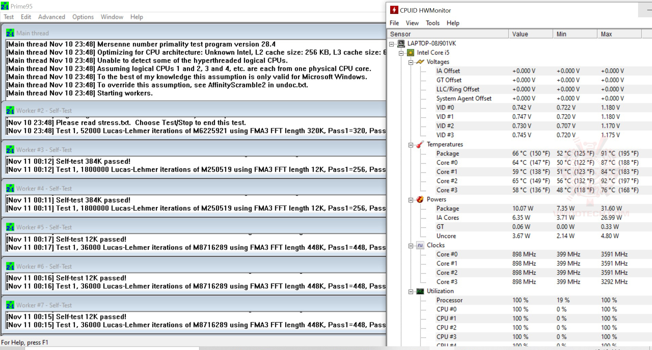652x350 pixels.
Task: Click the Sensor column header
Action: (x=448, y=34)
